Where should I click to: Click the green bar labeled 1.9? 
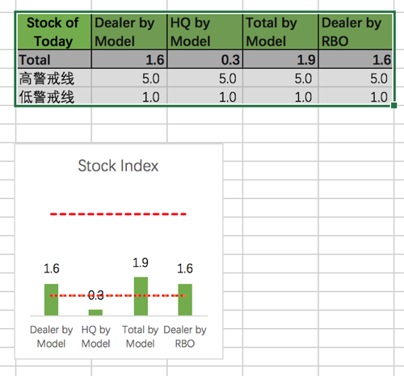141,296
